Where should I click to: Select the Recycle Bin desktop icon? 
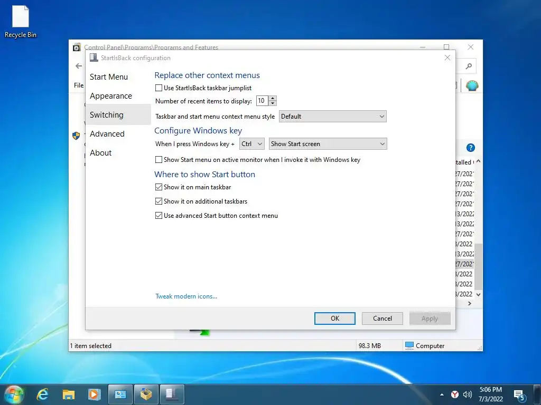(x=21, y=22)
